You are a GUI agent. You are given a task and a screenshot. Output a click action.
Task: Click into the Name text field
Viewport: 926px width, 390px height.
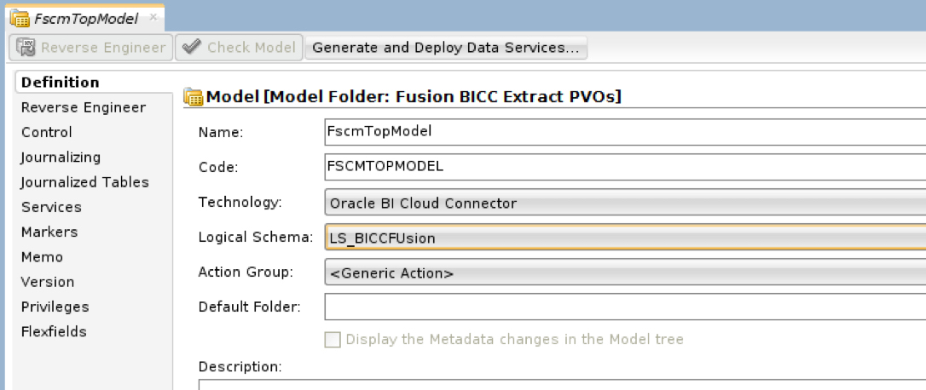point(624,133)
